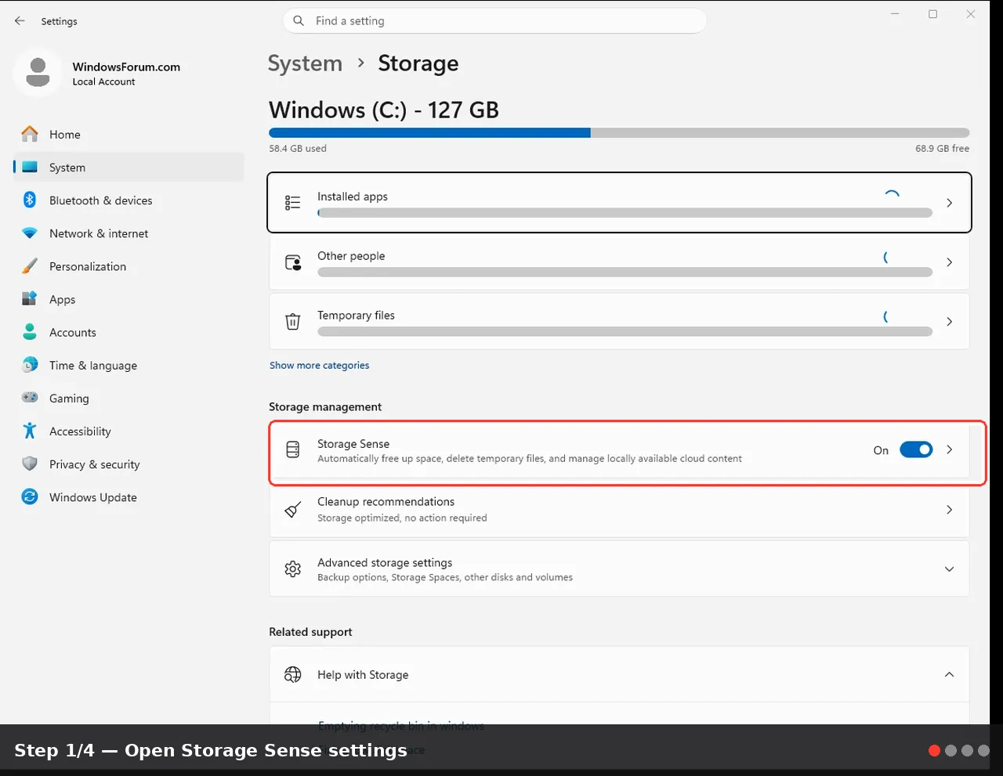Click the Installed apps usage bar

click(x=625, y=213)
